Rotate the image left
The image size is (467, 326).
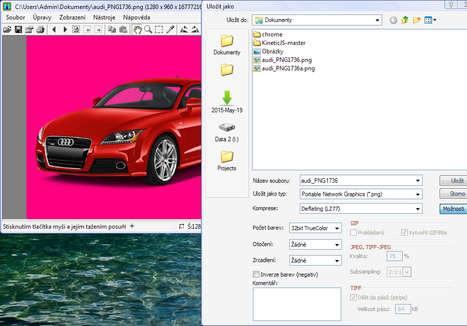[184, 29]
